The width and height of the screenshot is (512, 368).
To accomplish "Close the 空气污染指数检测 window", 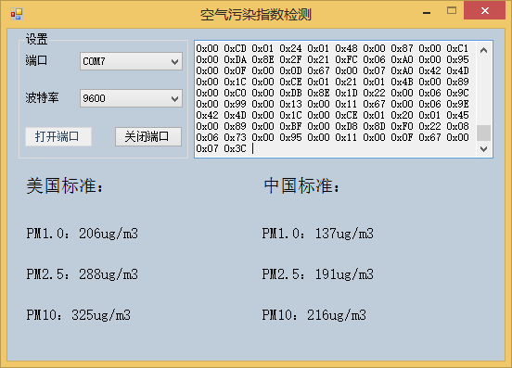I will [485, 10].
